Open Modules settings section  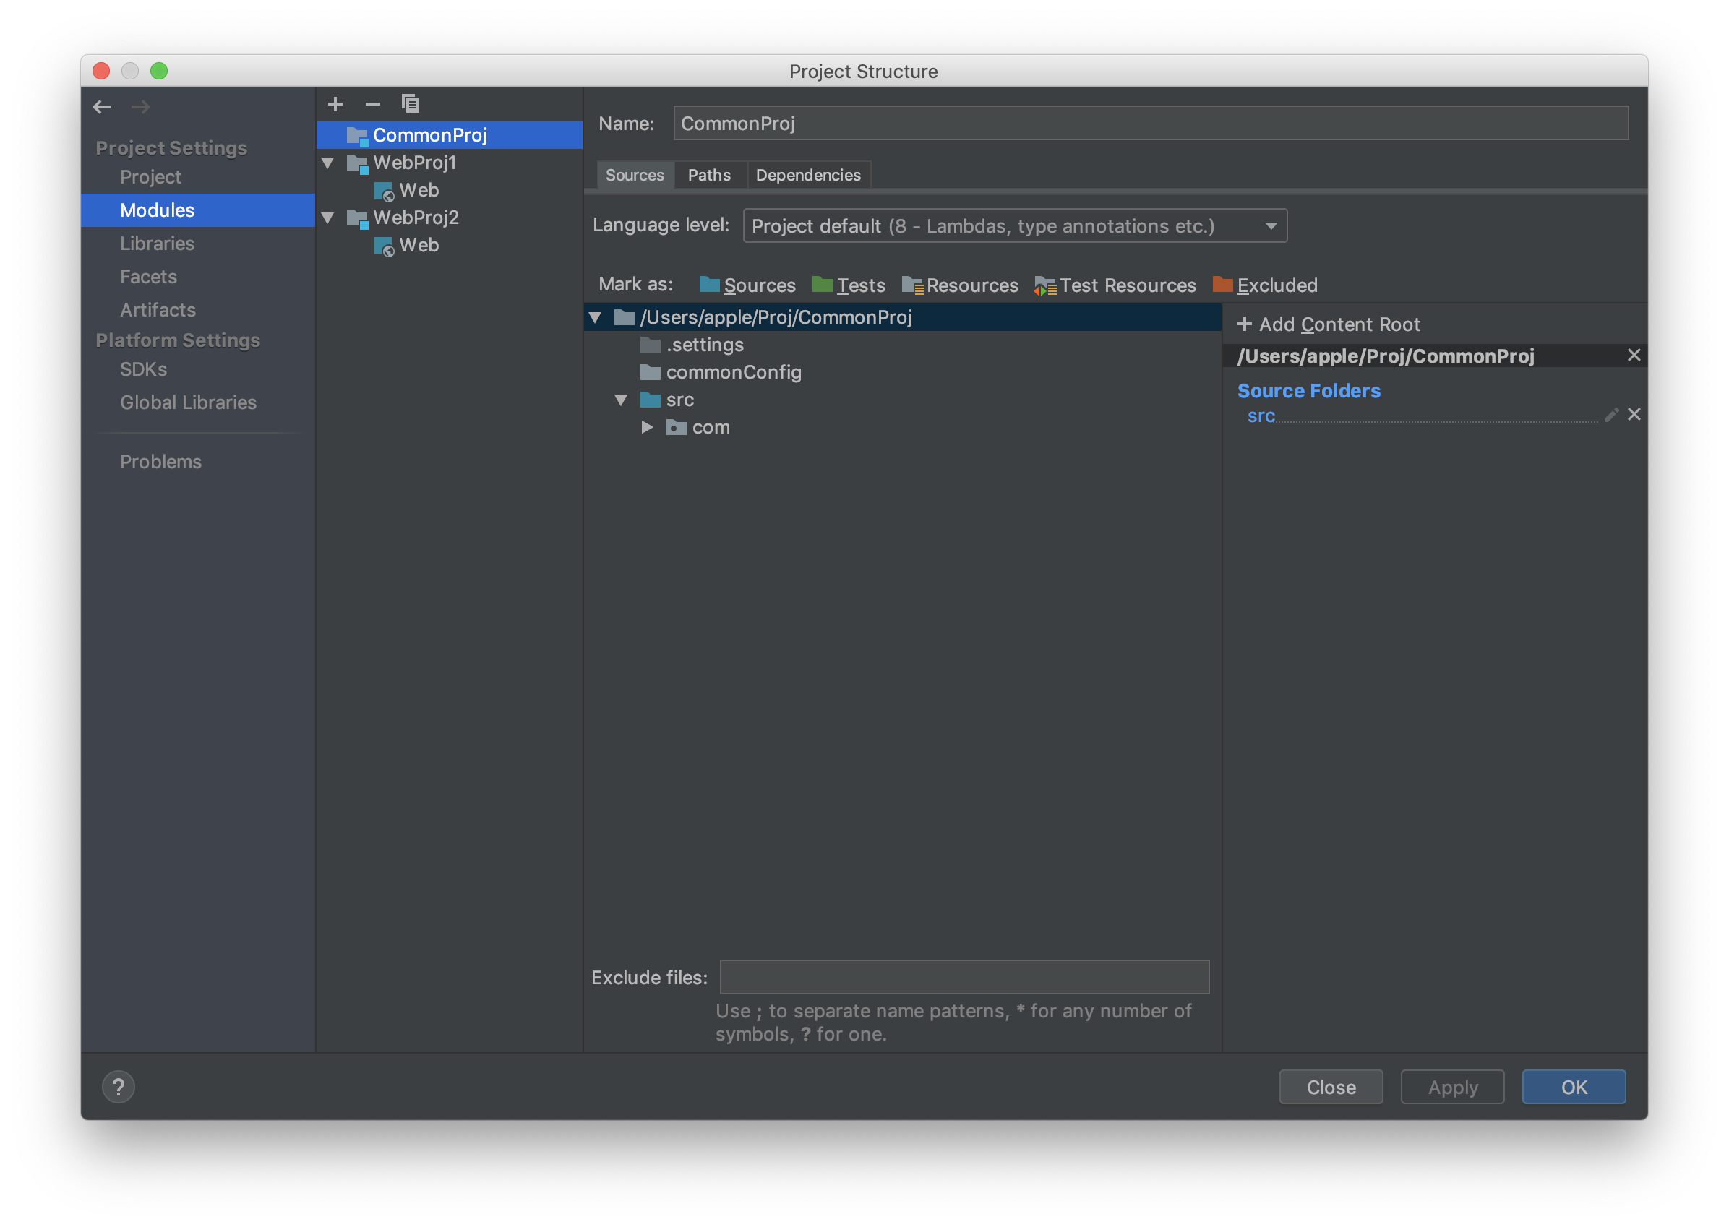[x=198, y=210]
